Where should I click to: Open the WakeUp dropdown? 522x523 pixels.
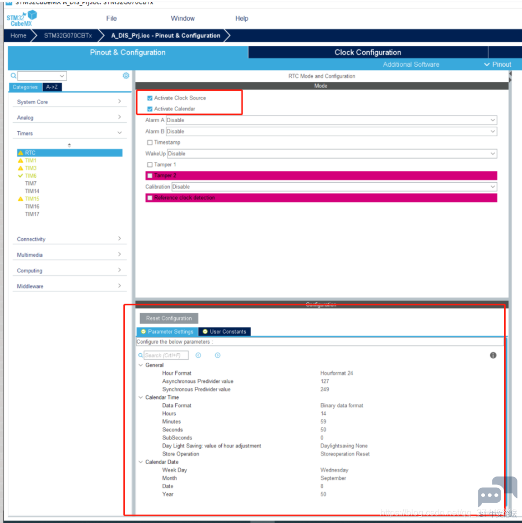tap(332, 154)
